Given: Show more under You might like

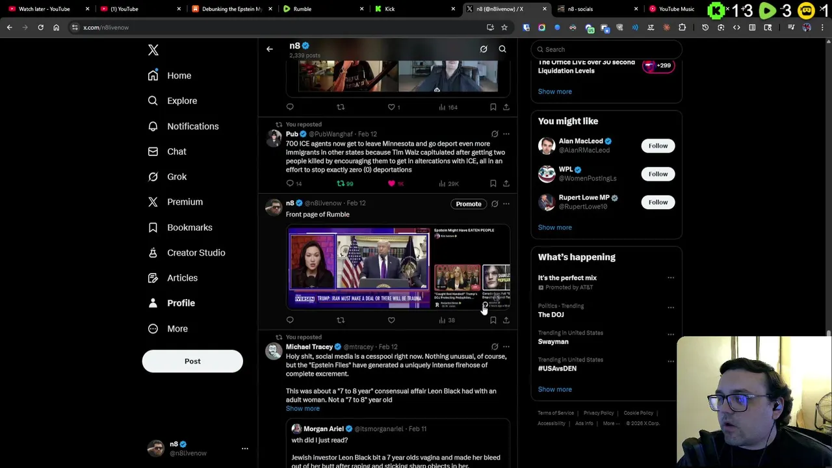Looking at the screenshot, I should (554, 227).
